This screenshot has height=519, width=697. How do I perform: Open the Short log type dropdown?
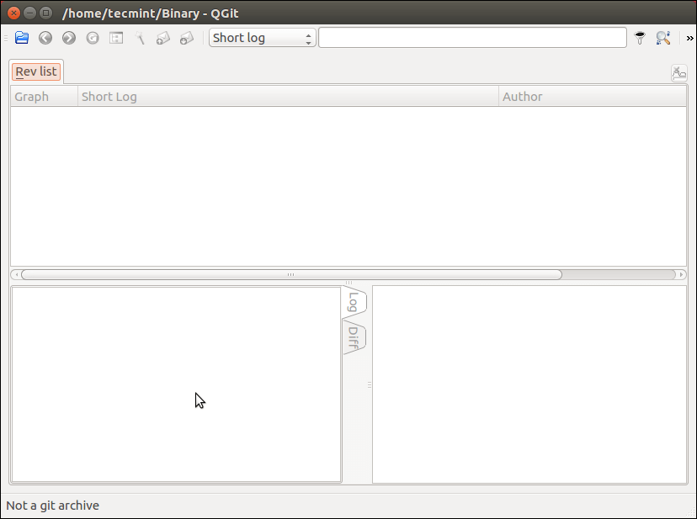click(253, 37)
